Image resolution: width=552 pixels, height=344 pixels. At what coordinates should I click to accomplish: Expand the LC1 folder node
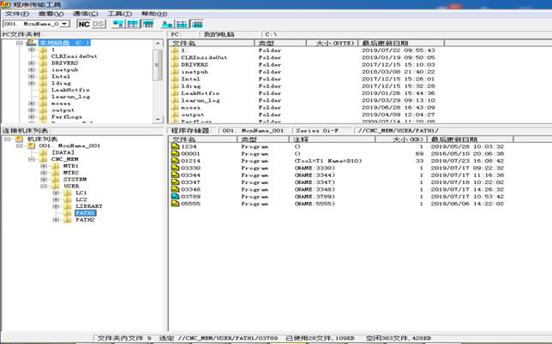pyautogui.click(x=56, y=193)
